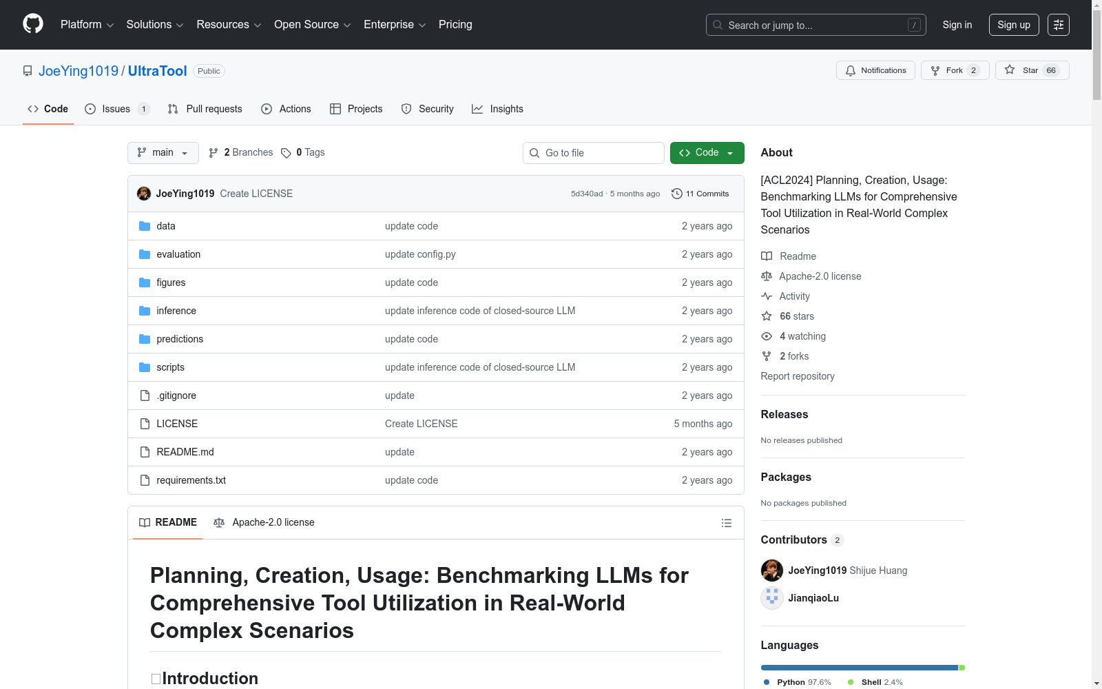Click the Sign up button
1102x689 pixels.
pyautogui.click(x=1014, y=25)
